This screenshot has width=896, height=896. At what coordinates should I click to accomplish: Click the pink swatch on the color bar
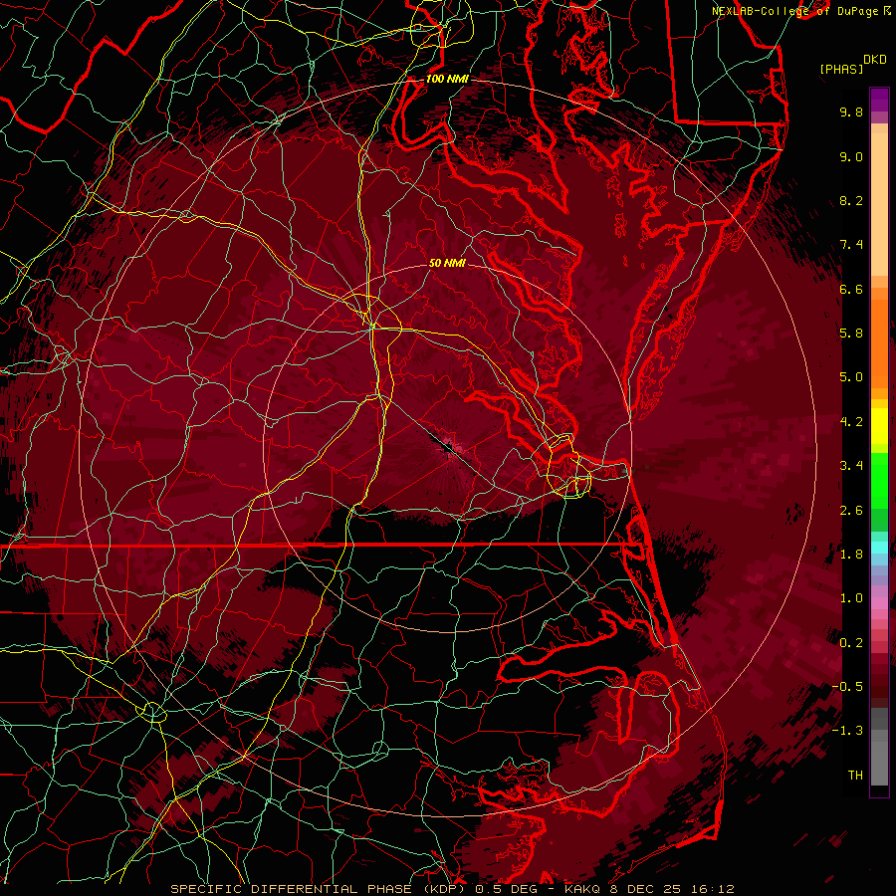pos(879,603)
